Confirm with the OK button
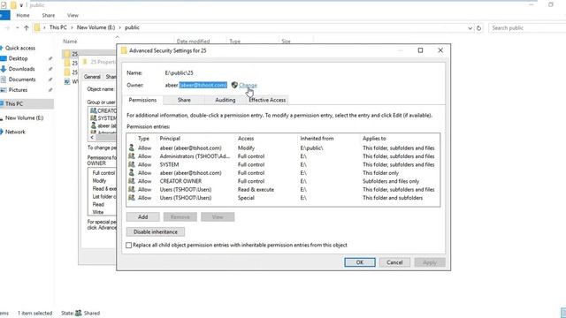Image resolution: width=566 pixels, height=318 pixels. pyautogui.click(x=360, y=262)
